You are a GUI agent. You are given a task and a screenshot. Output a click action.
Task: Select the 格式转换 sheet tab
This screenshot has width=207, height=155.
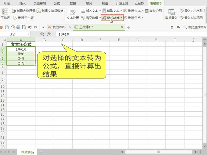click(27, 152)
